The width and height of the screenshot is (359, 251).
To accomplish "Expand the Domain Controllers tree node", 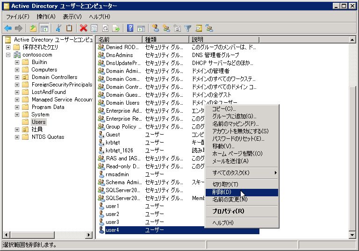I will tap(17, 78).
